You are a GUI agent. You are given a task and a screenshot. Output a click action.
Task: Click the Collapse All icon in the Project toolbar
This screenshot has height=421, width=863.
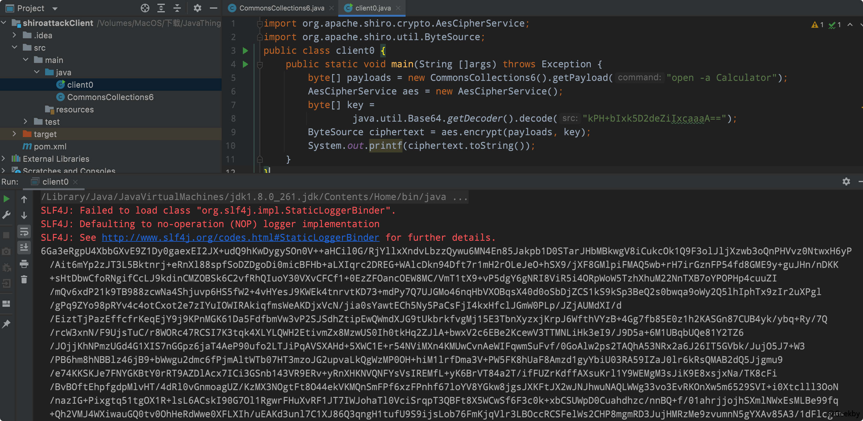click(177, 8)
